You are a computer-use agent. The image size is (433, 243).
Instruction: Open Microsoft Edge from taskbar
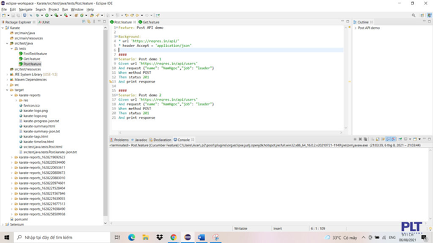coord(132,237)
